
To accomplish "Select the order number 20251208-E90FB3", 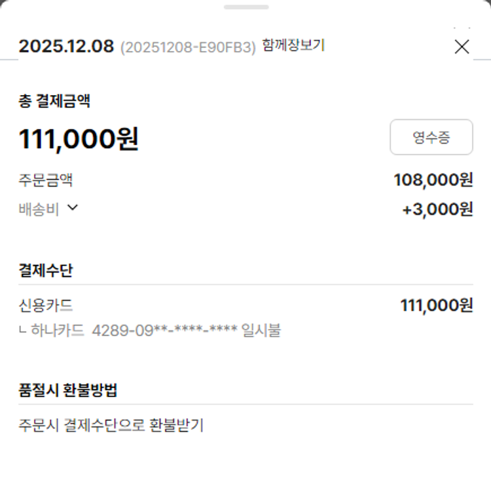I will point(188,48).
